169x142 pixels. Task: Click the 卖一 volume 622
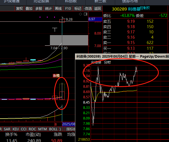point(150,43)
